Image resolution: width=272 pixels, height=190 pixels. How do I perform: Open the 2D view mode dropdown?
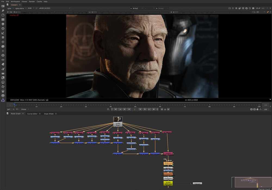click(261, 12)
